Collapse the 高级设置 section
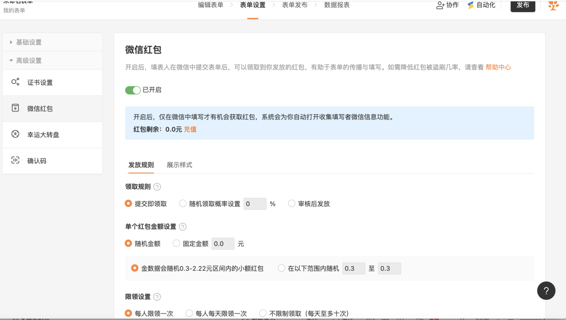This screenshot has width=566, height=320. pos(52,60)
